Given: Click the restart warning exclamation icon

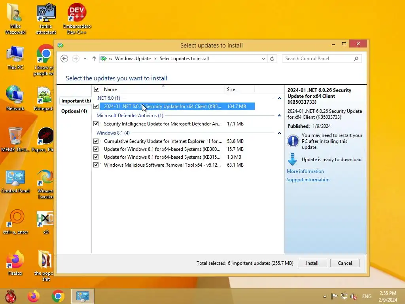Looking at the screenshot, I should coord(293,141).
